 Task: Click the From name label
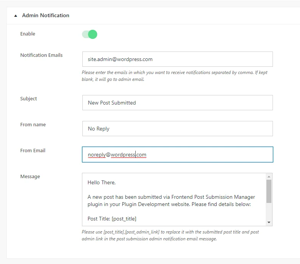click(x=33, y=125)
